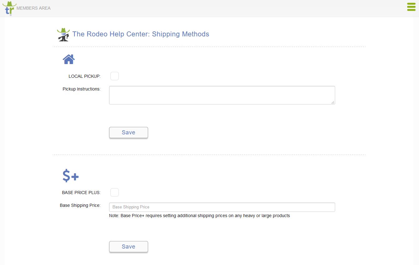Click the BASE PRICE PLUS label

[81, 193]
